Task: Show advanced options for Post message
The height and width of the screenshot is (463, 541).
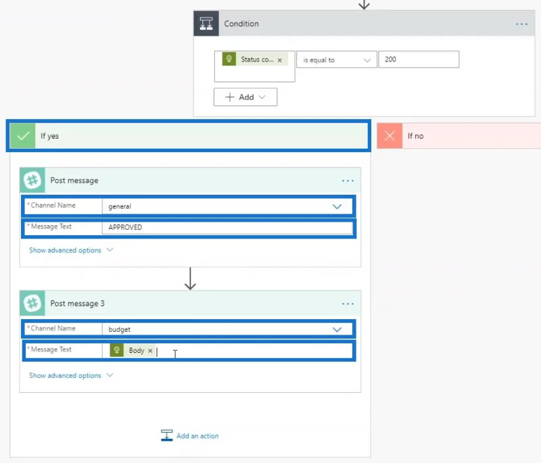Action: (x=71, y=250)
